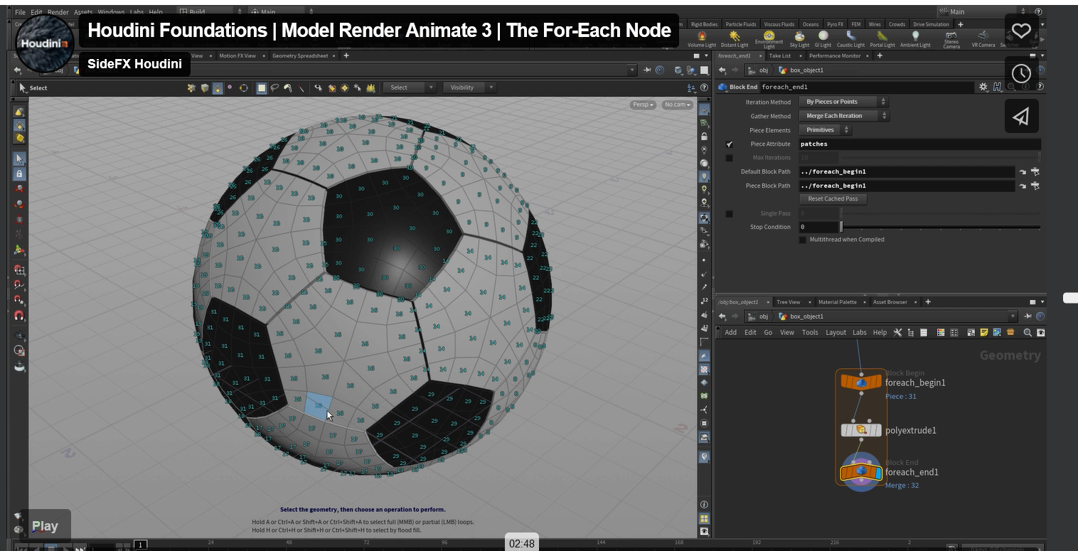1078x551 pixels.
Task: Open the SideFX Houdini channel link
Action: [x=134, y=64]
